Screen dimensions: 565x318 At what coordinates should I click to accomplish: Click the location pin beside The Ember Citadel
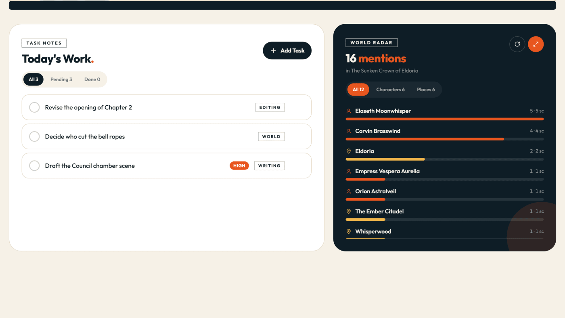pyautogui.click(x=349, y=211)
